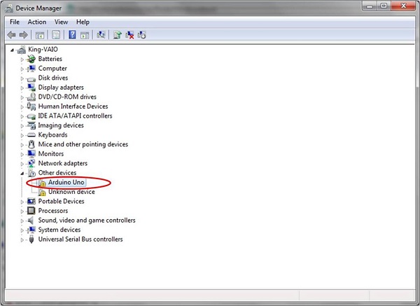420x306 pixels.
Task: Collapse the Other devices category arrow
Action: click(22, 173)
